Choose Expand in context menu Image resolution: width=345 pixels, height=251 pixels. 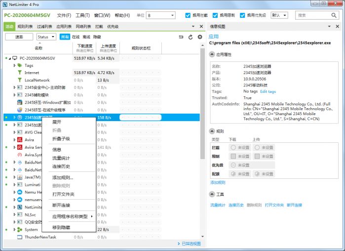click(x=57, y=122)
